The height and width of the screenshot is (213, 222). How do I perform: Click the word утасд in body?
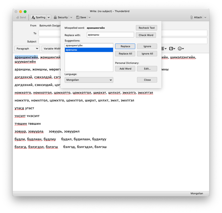tap(19, 108)
